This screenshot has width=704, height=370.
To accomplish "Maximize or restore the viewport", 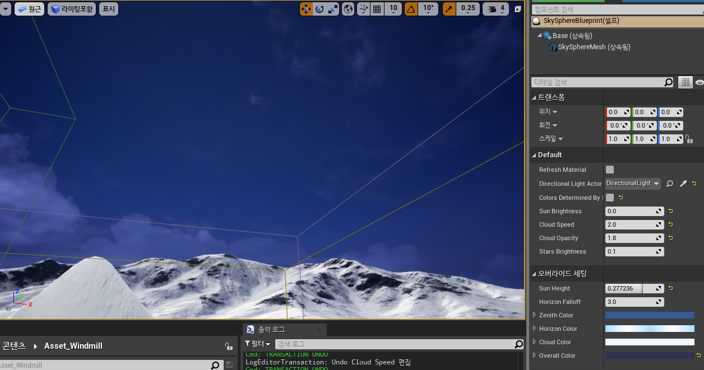I will click(518, 9).
